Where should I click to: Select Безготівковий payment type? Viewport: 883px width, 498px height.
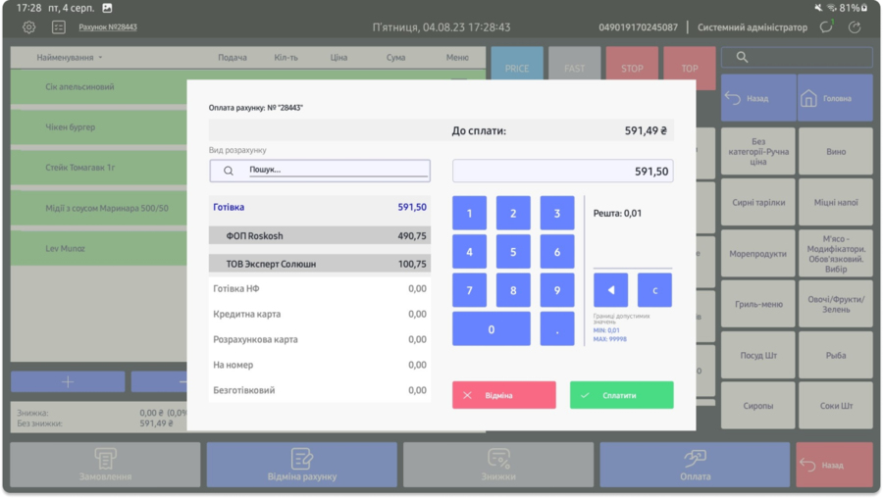tap(320, 390)
